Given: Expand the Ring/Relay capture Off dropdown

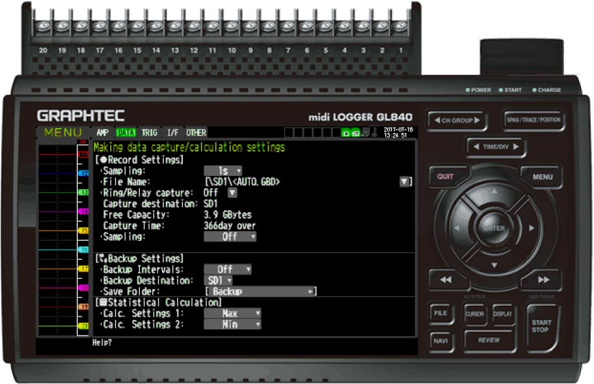Looking at the screenshot, I should click(233, 193).
